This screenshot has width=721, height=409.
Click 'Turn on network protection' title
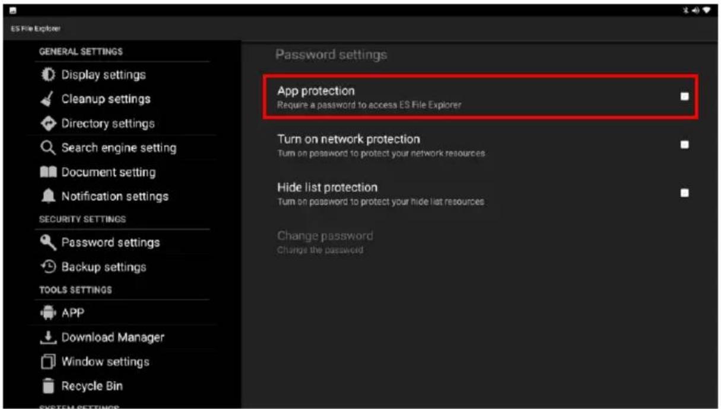coord(348,139)
